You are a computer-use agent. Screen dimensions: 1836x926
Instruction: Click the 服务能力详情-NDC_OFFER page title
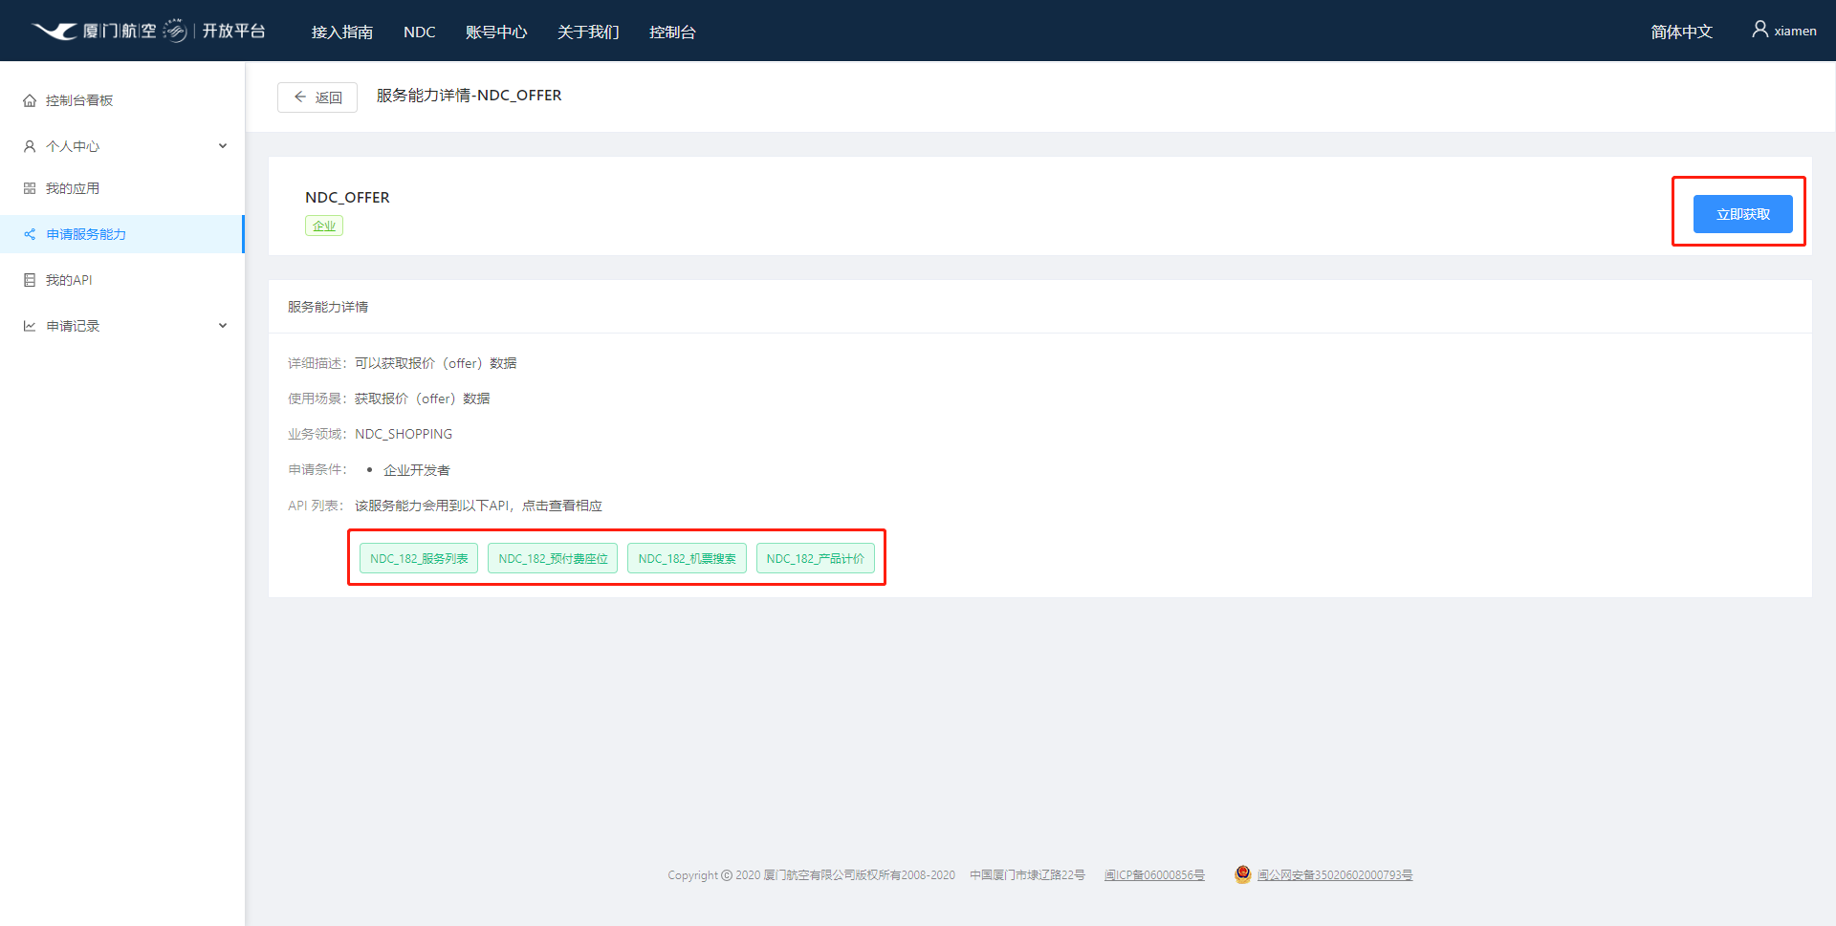469,96
